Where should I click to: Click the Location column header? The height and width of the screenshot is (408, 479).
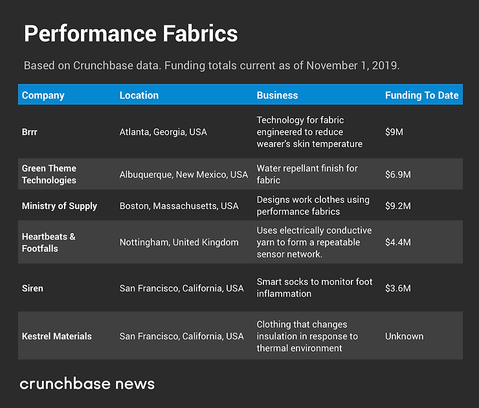coord(139,95)
